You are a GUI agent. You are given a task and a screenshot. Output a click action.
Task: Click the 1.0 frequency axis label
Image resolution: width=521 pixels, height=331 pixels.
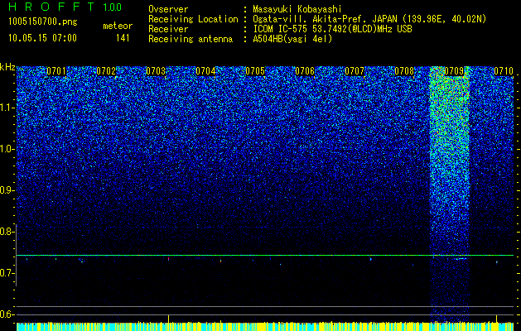pos(6,149)
